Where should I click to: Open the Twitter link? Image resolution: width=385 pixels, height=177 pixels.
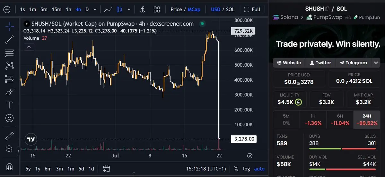(320, 63)
